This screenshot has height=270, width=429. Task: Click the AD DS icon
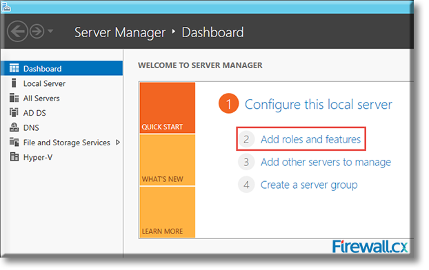[x=14, y=112]
